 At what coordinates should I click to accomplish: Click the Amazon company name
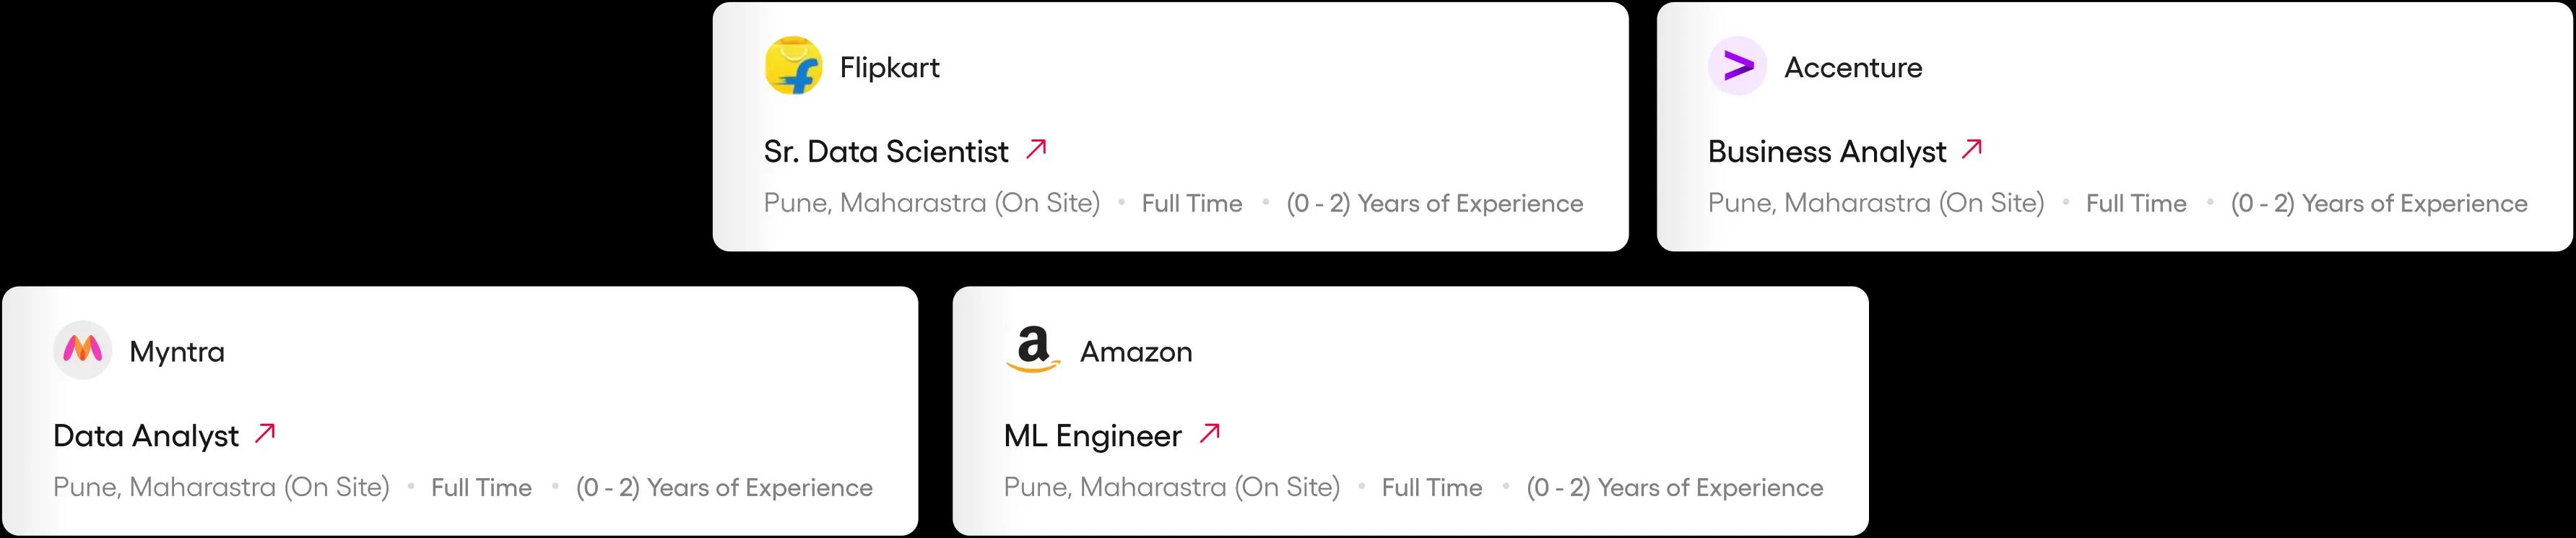click(x=1136, y=351)
